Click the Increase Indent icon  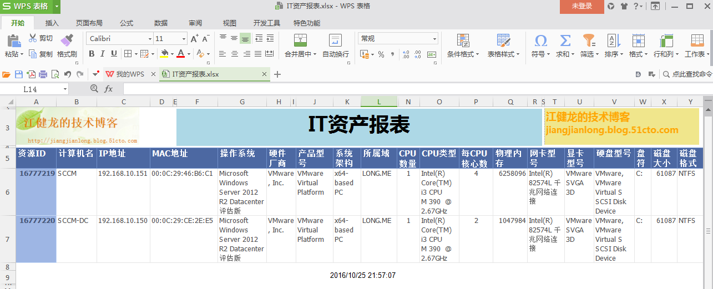click(x=270, y=38)
